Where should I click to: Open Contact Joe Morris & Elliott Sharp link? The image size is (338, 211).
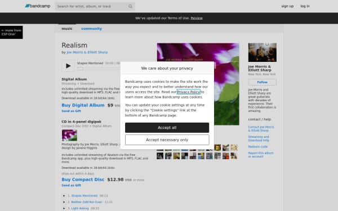pos(261,129)
